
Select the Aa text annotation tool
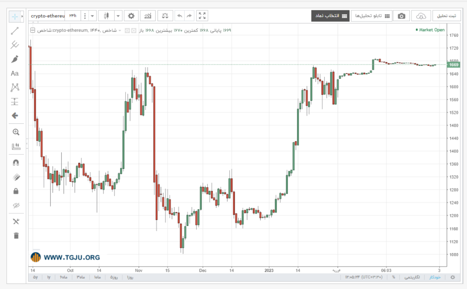[x=15, y=73]
